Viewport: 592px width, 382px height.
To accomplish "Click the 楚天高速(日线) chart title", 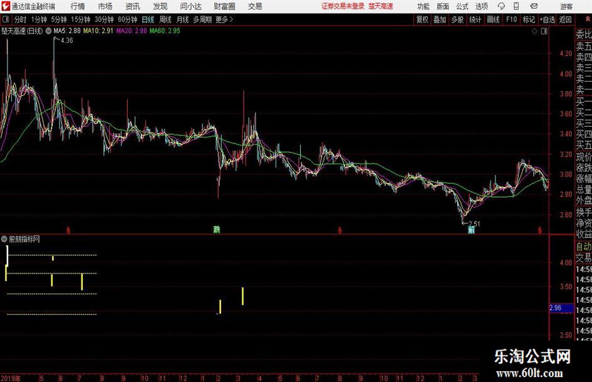I will click(x=22, y=31).
